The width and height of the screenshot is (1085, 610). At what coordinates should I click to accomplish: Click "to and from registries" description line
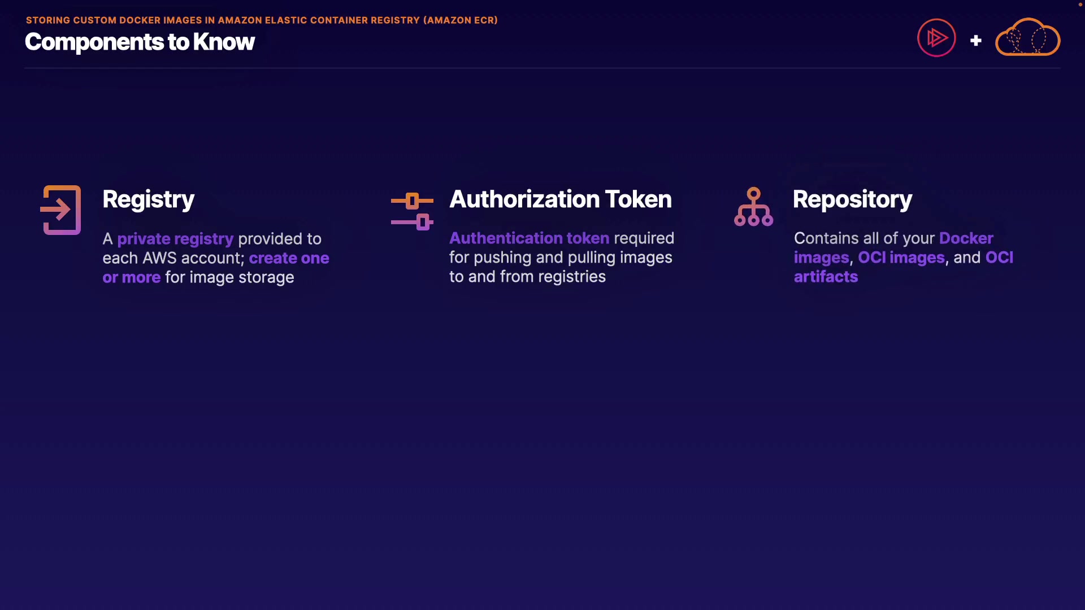coord(527,277)
